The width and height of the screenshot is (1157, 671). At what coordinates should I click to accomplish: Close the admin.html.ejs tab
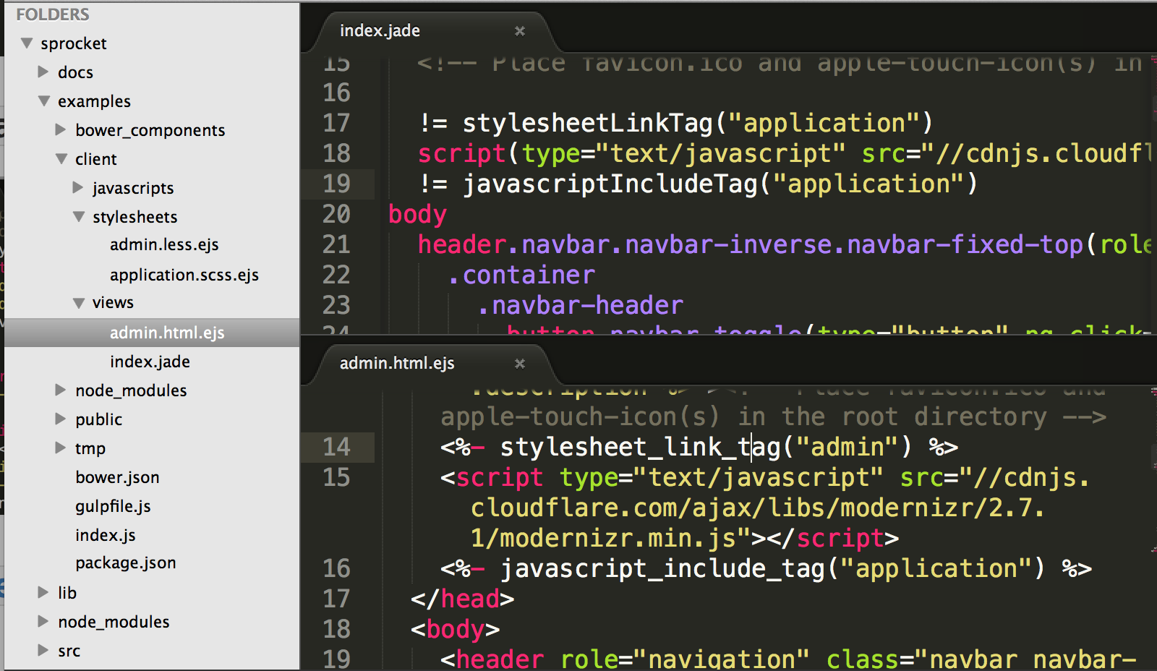pos(519,364)
